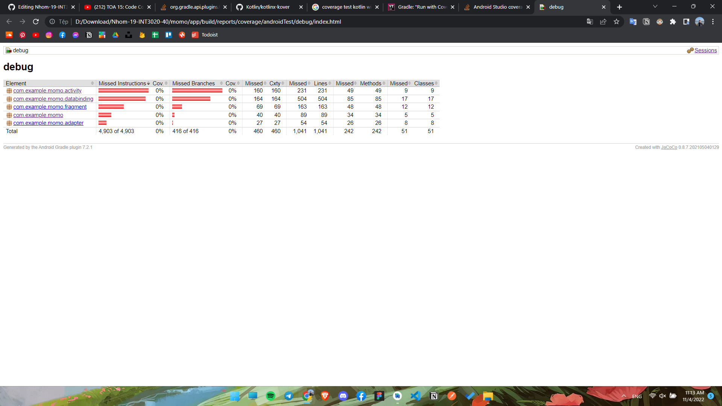Open the Todoist bookmark
The width and height of the screenshot is (722, 406).
point(205,35)
